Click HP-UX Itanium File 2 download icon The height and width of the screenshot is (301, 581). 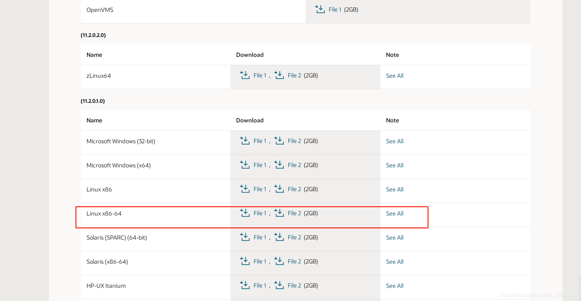[x=279, y=285]
